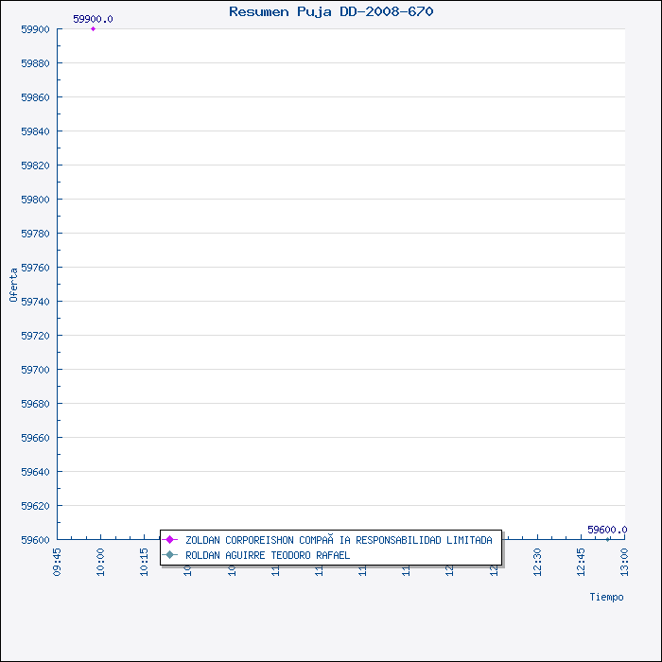
Task: Click the Tiempo x-axis label
Action: tap(606, 597)
